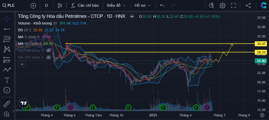Open Các chỉ báo indicators menu
This screenshot has width=269, height=120.
pos(85,5)
